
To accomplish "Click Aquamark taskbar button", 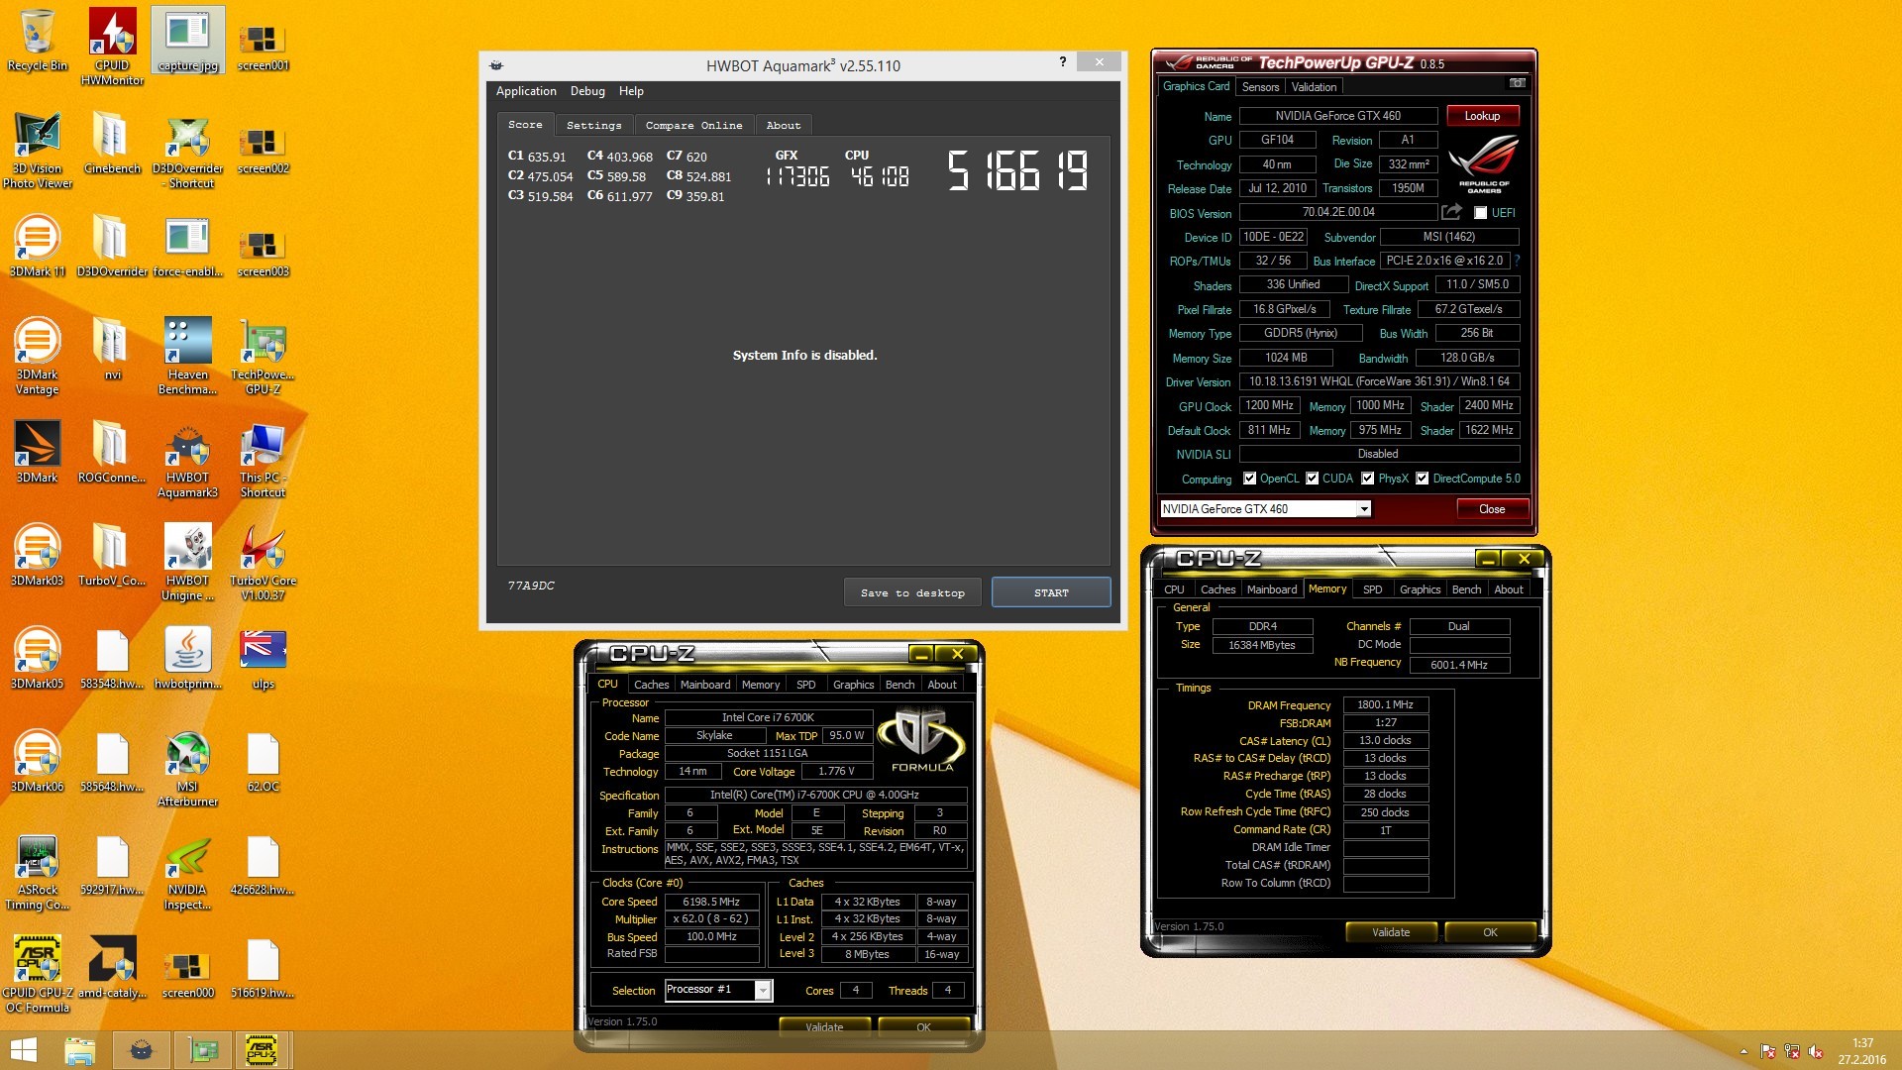I will pyautogui.click(x=142, y=1050).
